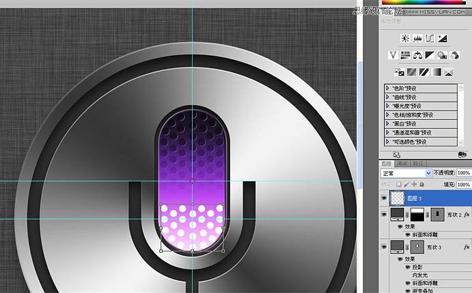Click the presets list scroll-up arrow

[x=460, y=87]
